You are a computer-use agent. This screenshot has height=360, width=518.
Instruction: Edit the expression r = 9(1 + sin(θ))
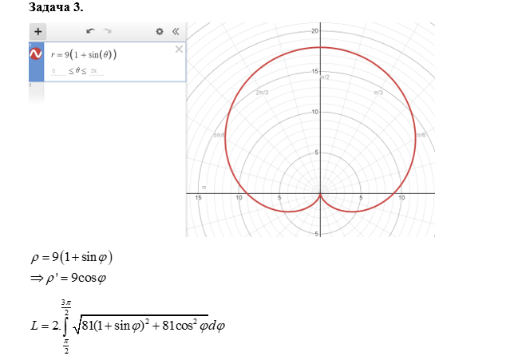(84, 54)
